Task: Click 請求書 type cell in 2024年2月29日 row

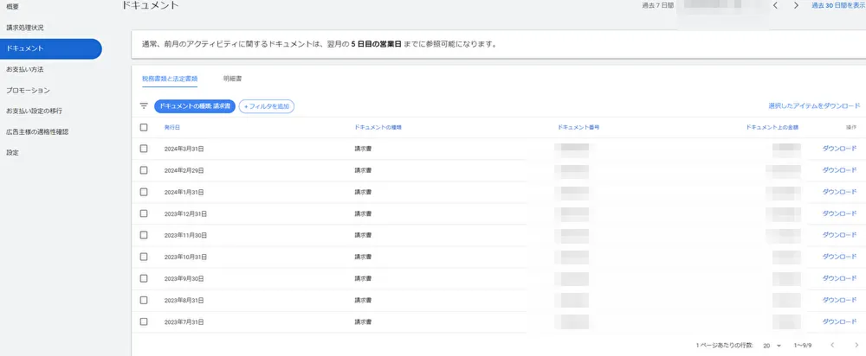Action: point(363,170)
